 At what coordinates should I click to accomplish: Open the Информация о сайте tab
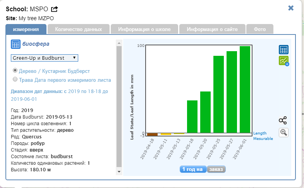213,29
